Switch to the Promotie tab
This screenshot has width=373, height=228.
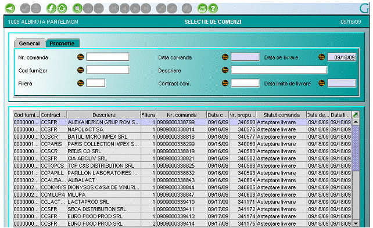coord(62,44)
